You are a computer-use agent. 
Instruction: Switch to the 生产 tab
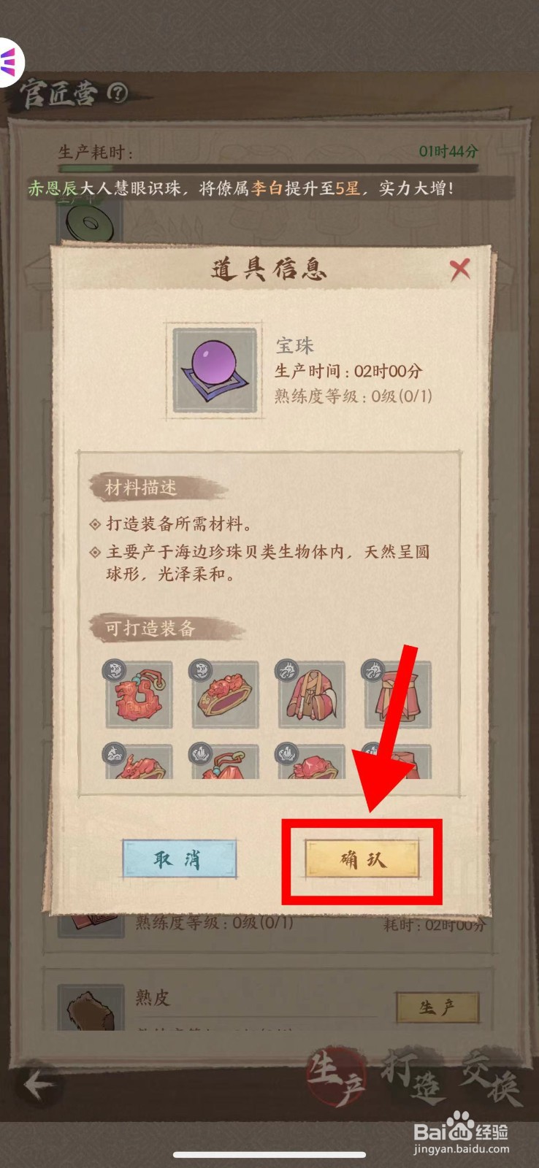336,1078
